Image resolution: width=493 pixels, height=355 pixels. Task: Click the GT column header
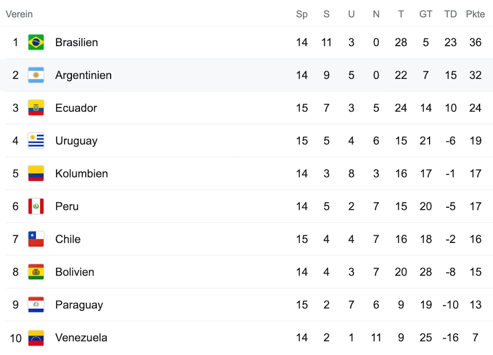[x=426, y=14]
